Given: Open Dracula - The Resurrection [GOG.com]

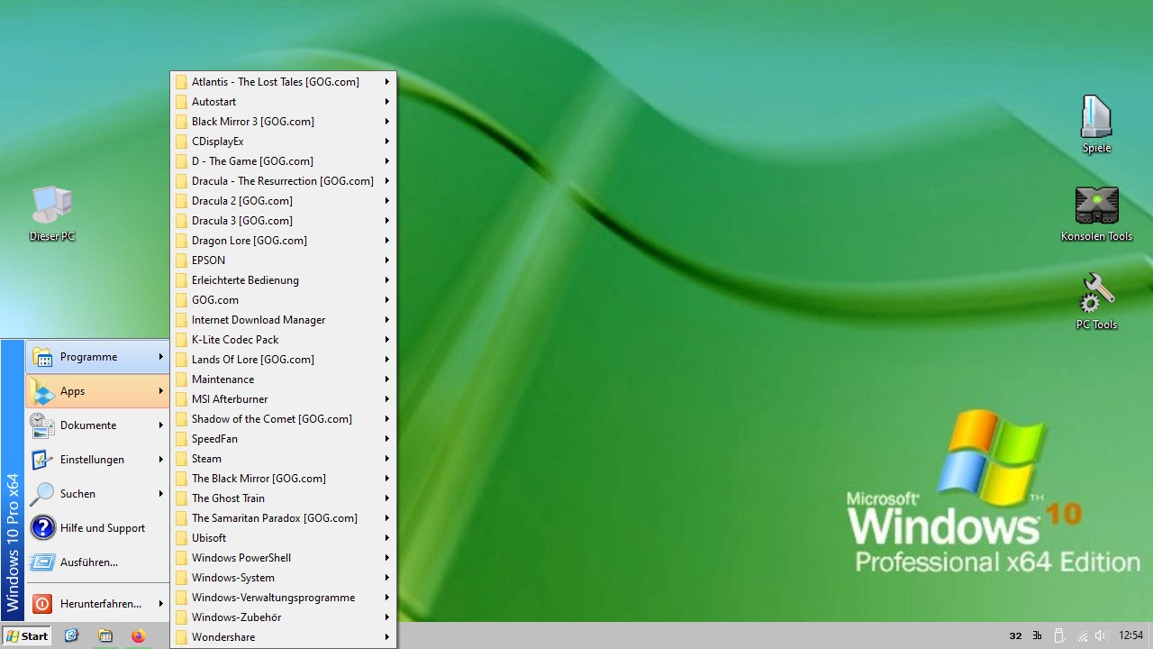Looking at the screenshot, I should coord(283,181).
